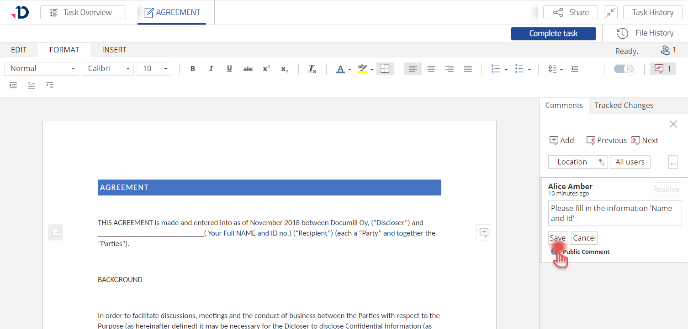Click the Complete task button

[553, 33]
